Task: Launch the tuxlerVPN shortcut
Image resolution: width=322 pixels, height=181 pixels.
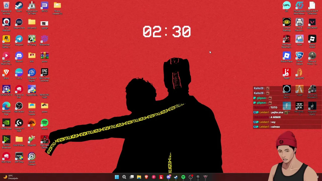Action: 299,74
